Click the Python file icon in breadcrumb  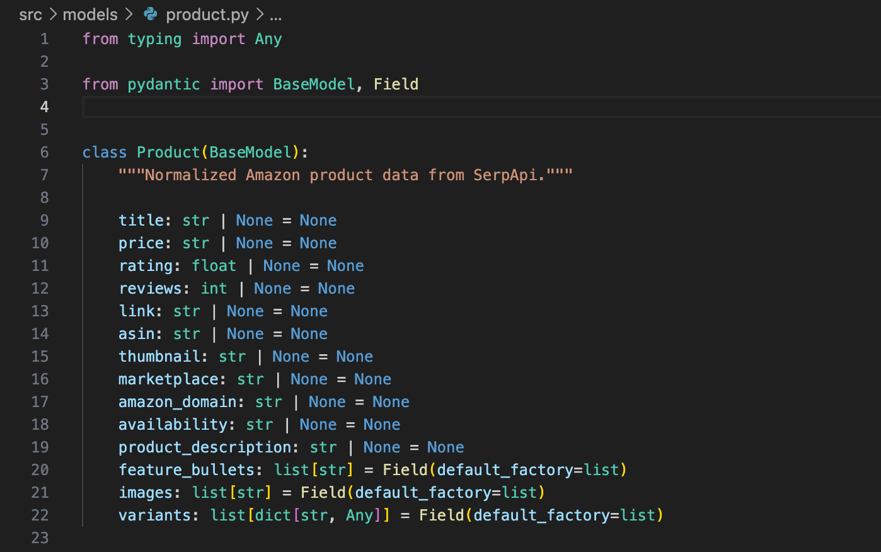click(x=150, y=14)
